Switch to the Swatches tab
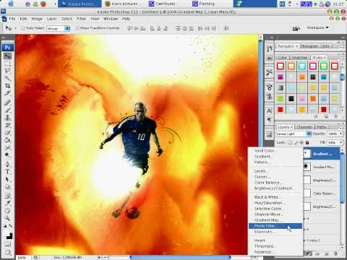 coord(299,58)
